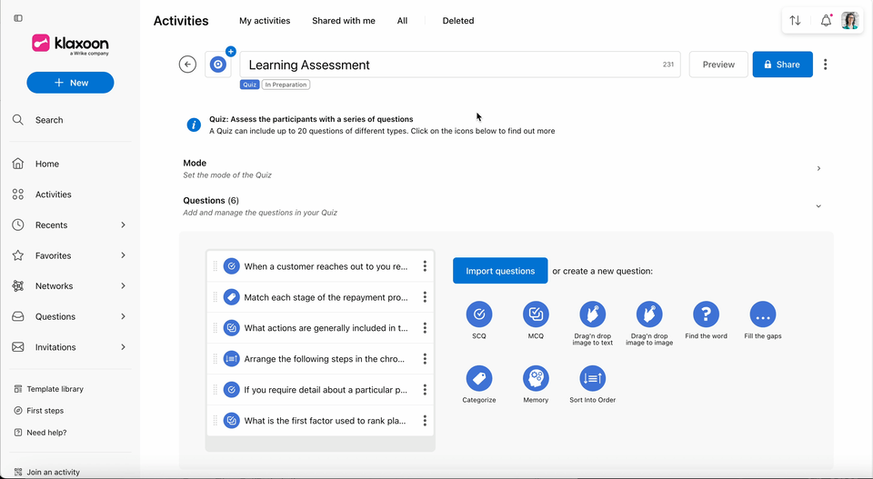The image size is (873, 479).
Task: Open options for 'When a customer reaches out' question
Action: [425, 266]
